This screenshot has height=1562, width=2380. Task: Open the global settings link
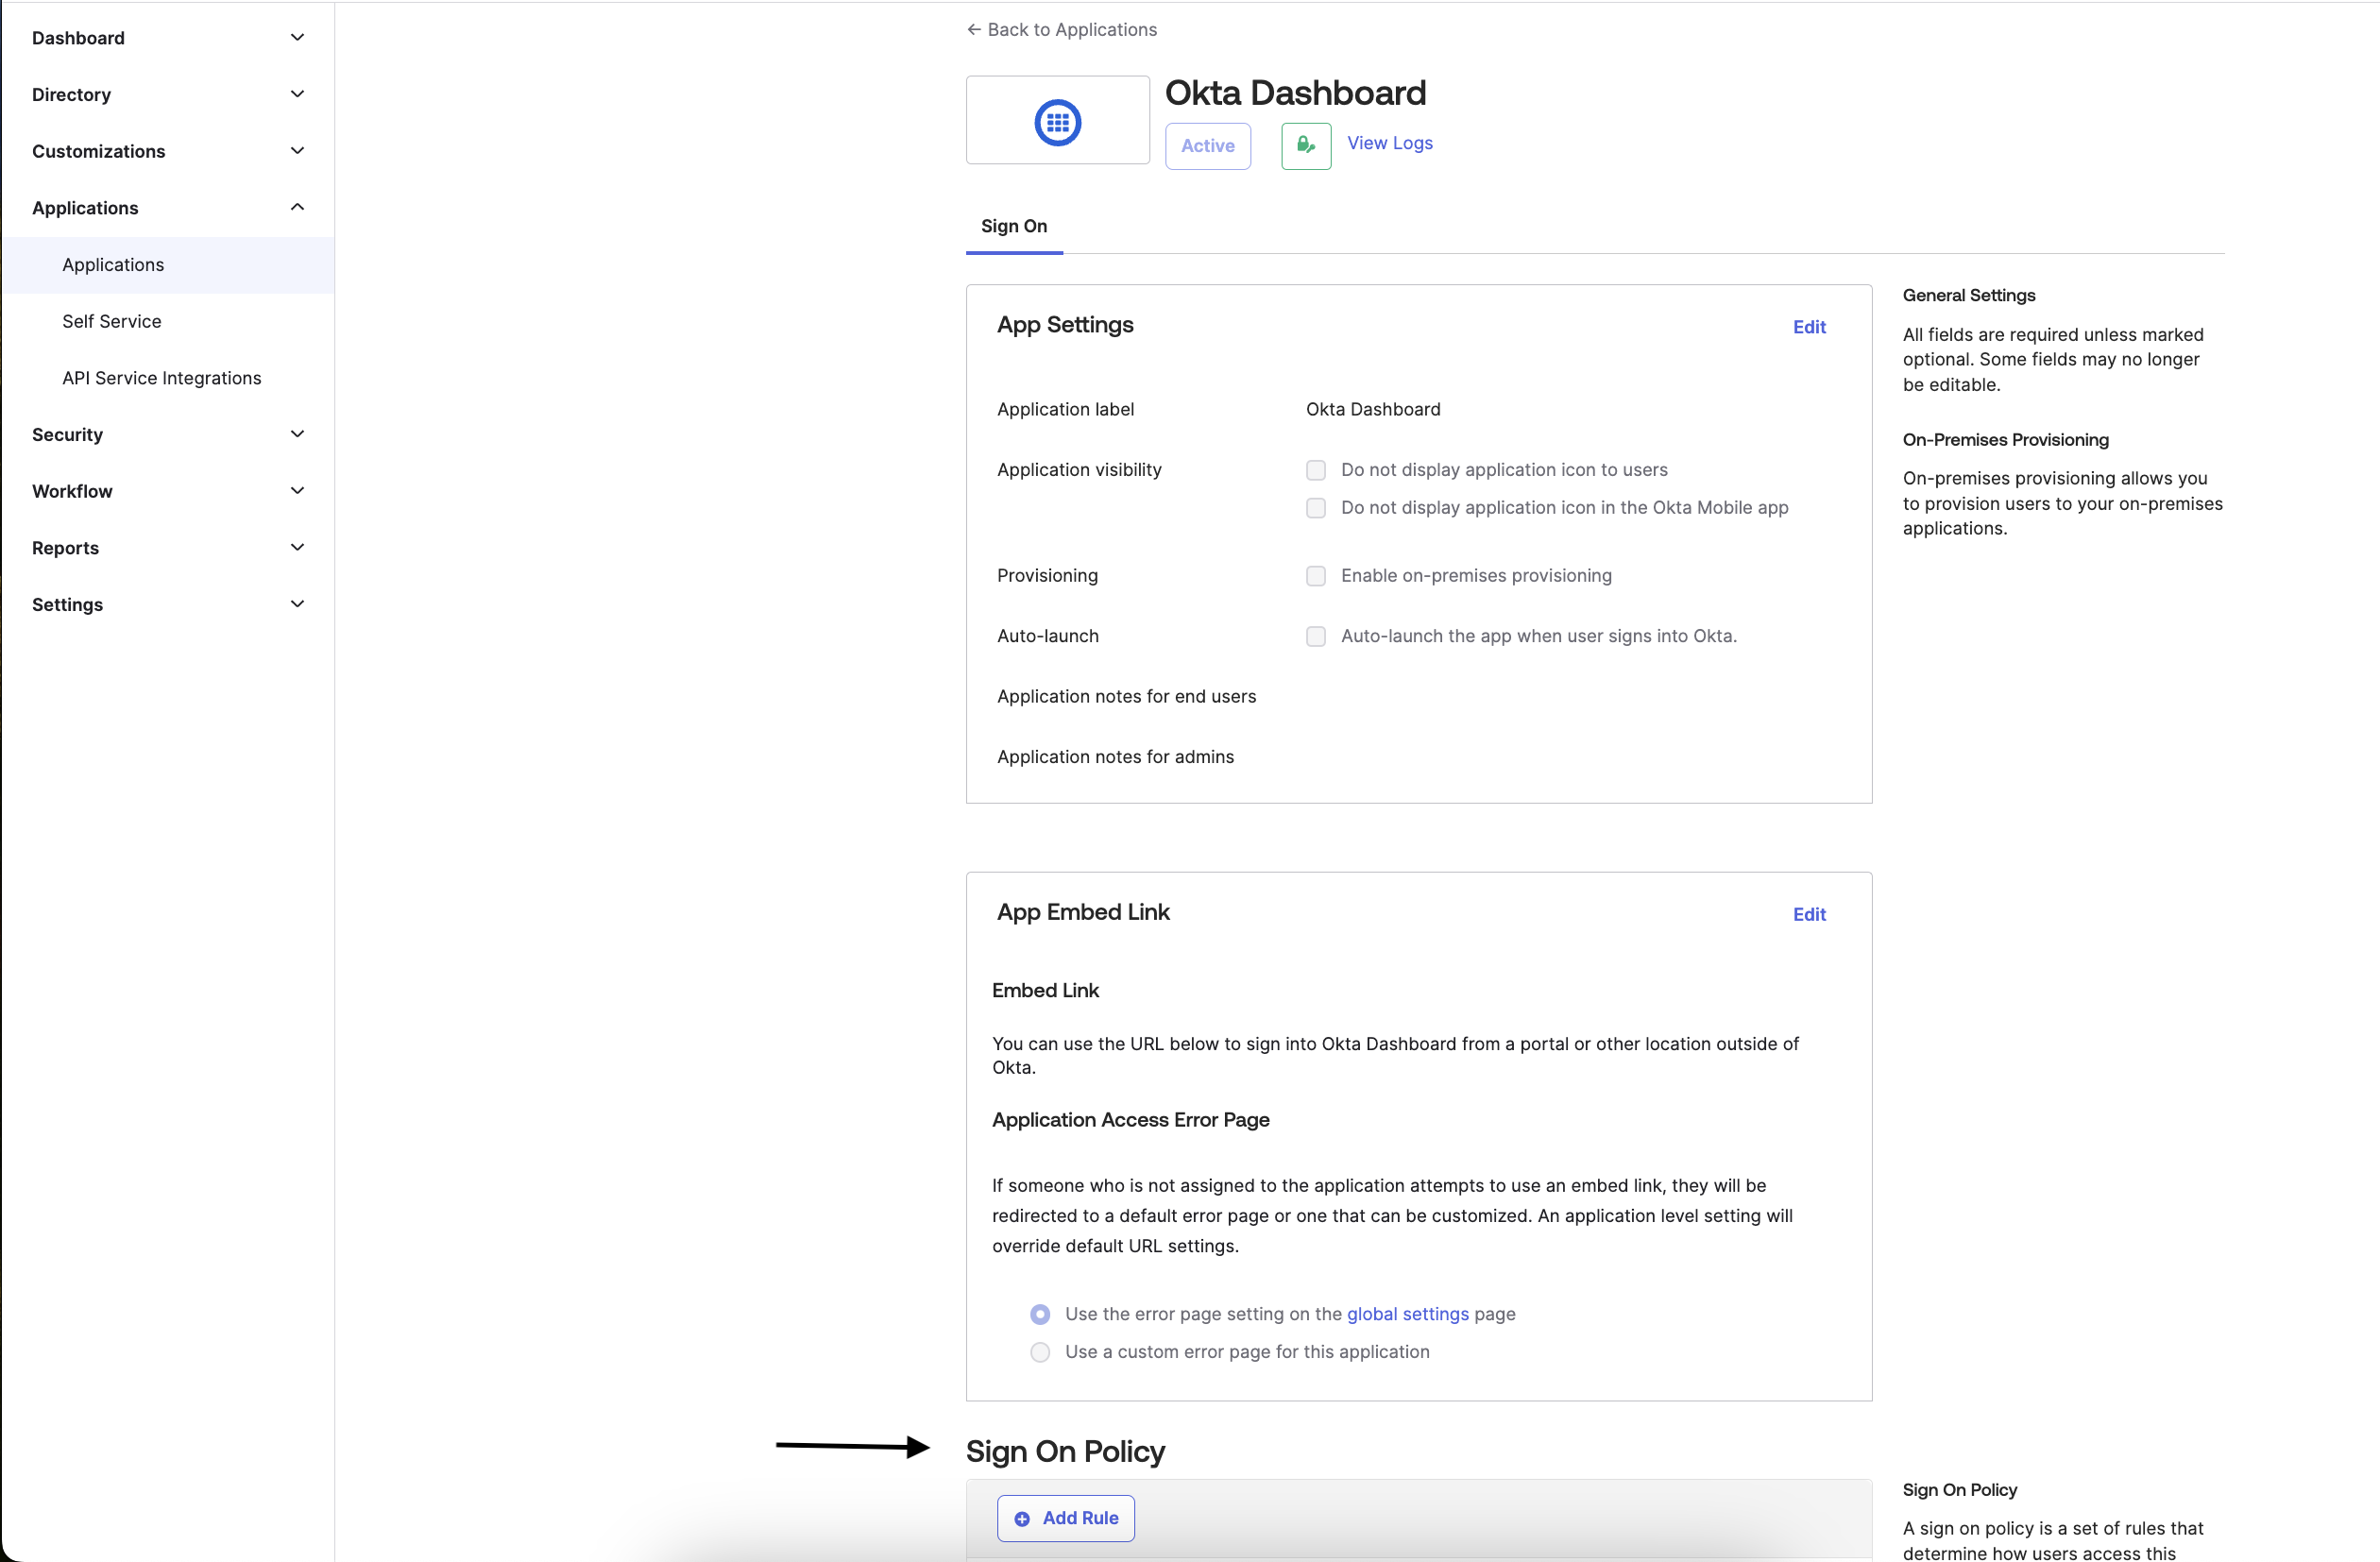coord(1407,1314)
